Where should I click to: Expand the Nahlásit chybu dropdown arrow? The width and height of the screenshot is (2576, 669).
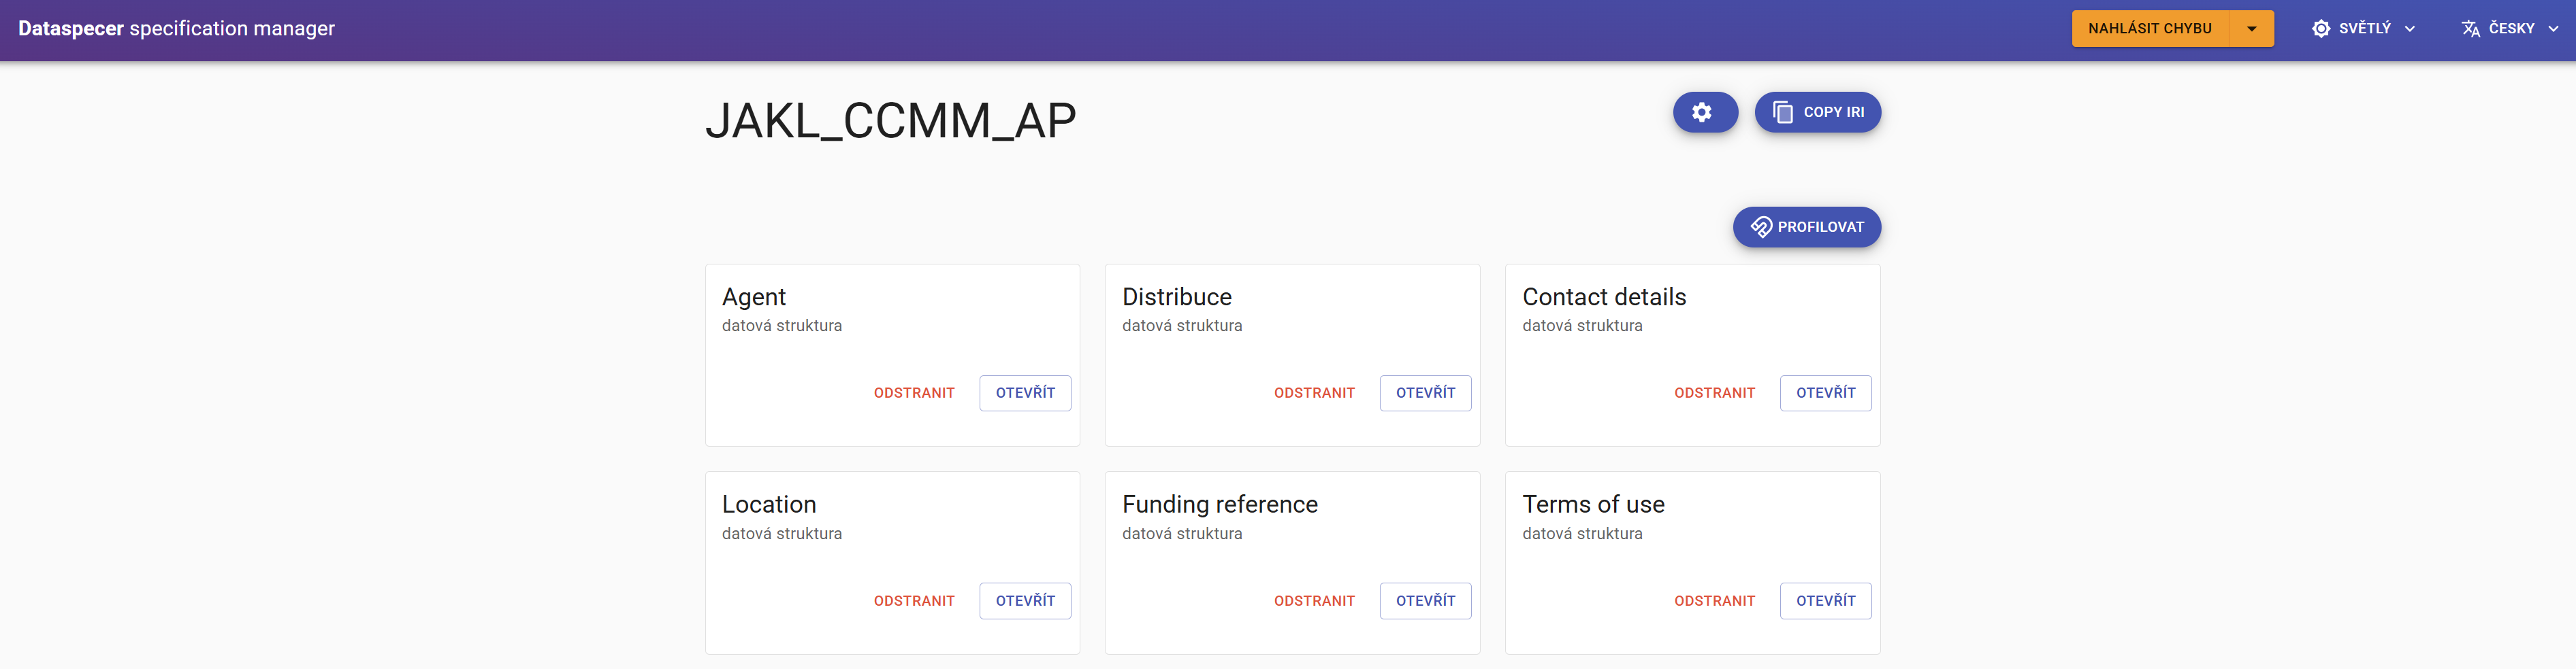pyautogui.click(x=2251, y=29)
